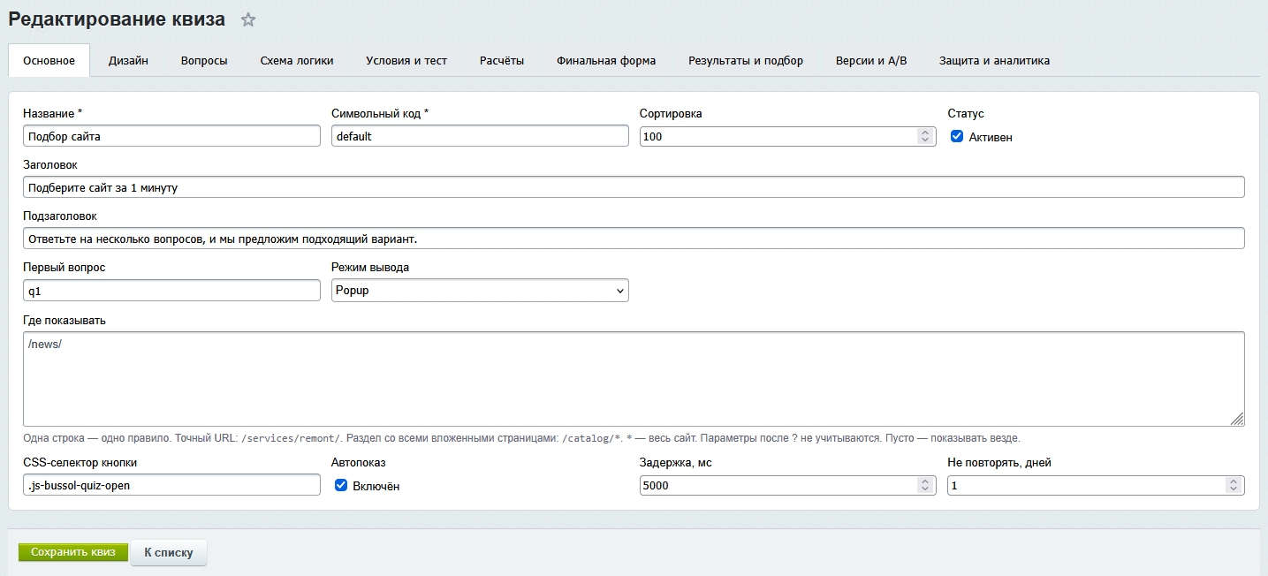Open the Режим вывода dropdown

click(x=480, y=291)
